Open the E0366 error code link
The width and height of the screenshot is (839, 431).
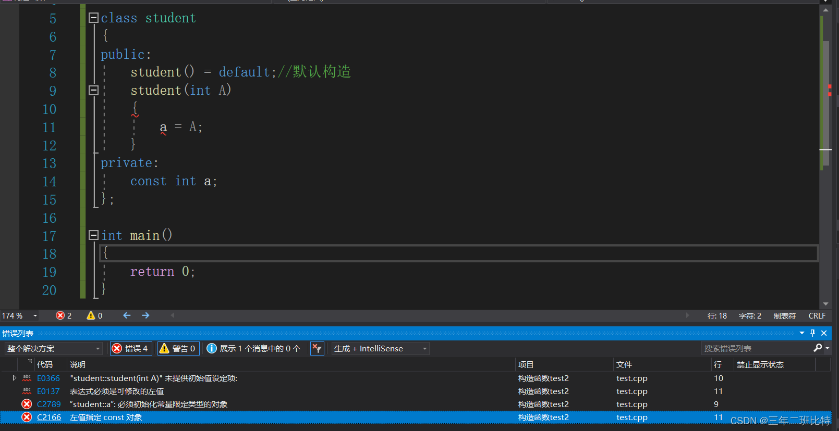tap(48, 378)
